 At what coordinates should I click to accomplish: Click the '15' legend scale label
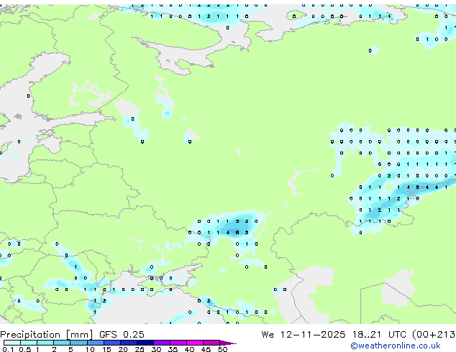point(106,349)
